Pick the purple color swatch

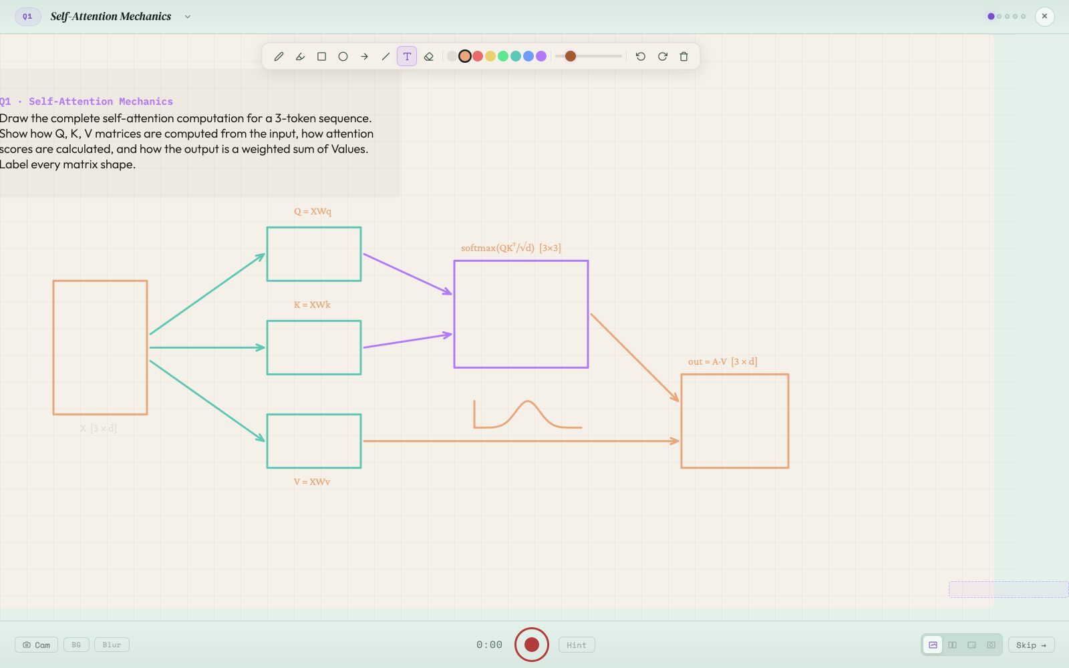click(541, 56)
